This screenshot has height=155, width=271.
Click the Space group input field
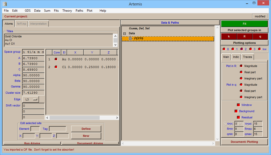pos(33,52)
